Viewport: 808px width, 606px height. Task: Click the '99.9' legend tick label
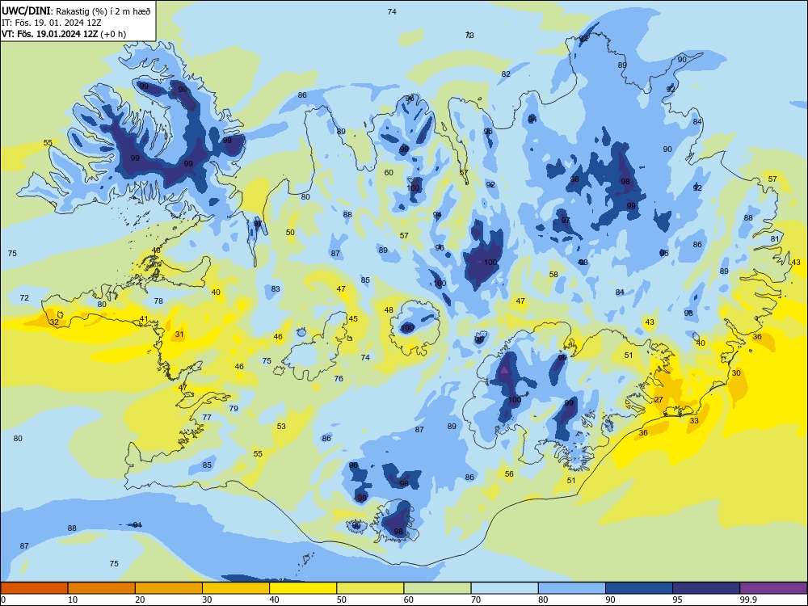click(748, 600)
